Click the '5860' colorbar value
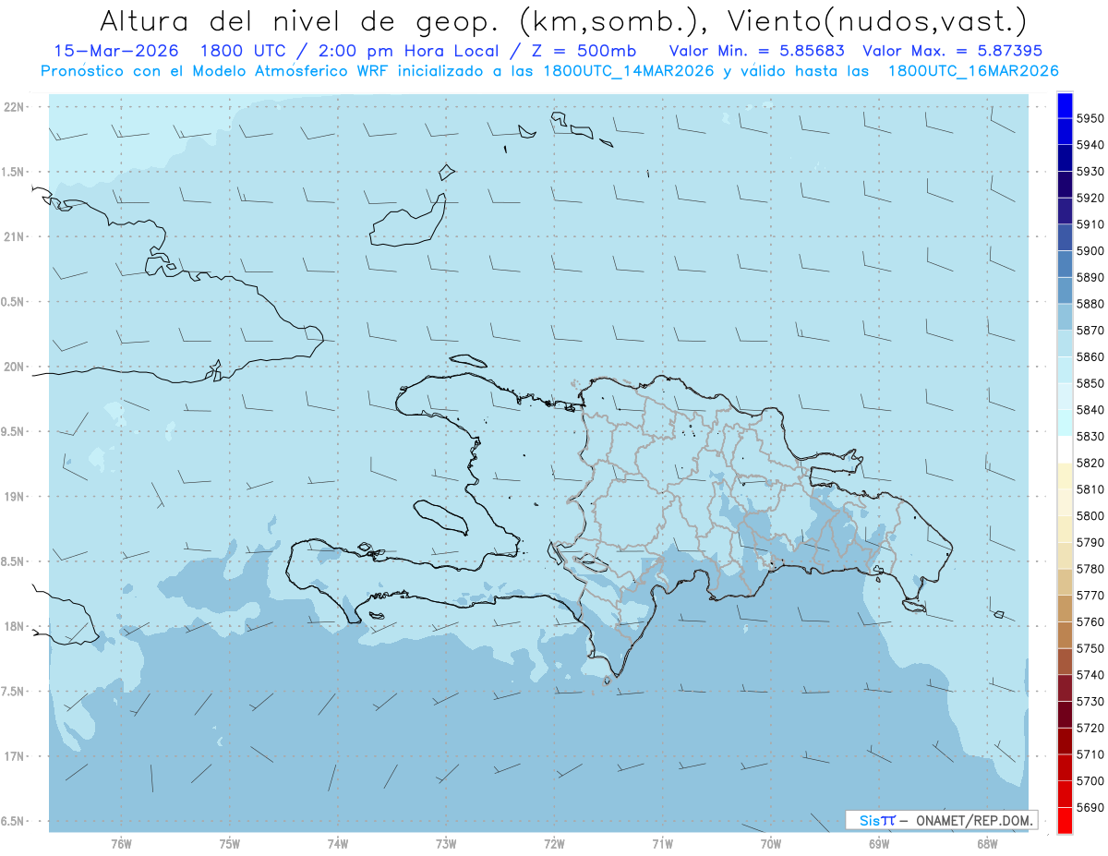 point(1091,356)
